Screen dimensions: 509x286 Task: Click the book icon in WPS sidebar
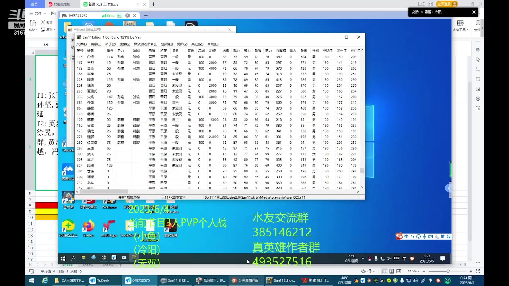click(x=478, y=108)
